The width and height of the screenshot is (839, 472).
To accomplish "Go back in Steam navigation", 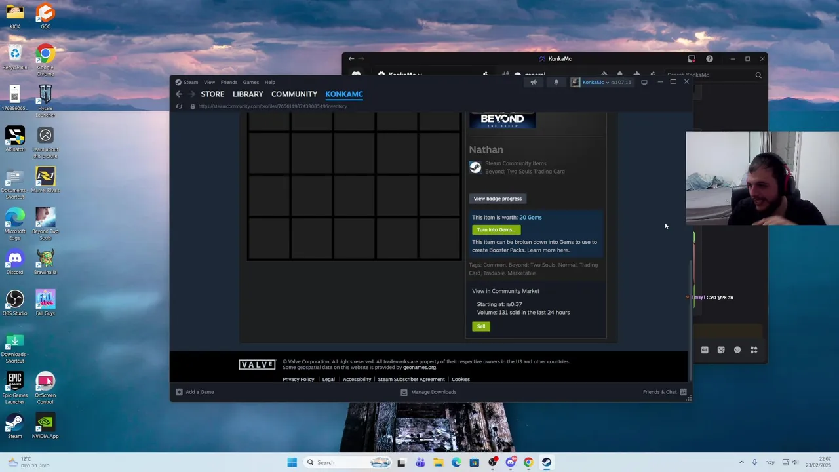I will [179, 94].
